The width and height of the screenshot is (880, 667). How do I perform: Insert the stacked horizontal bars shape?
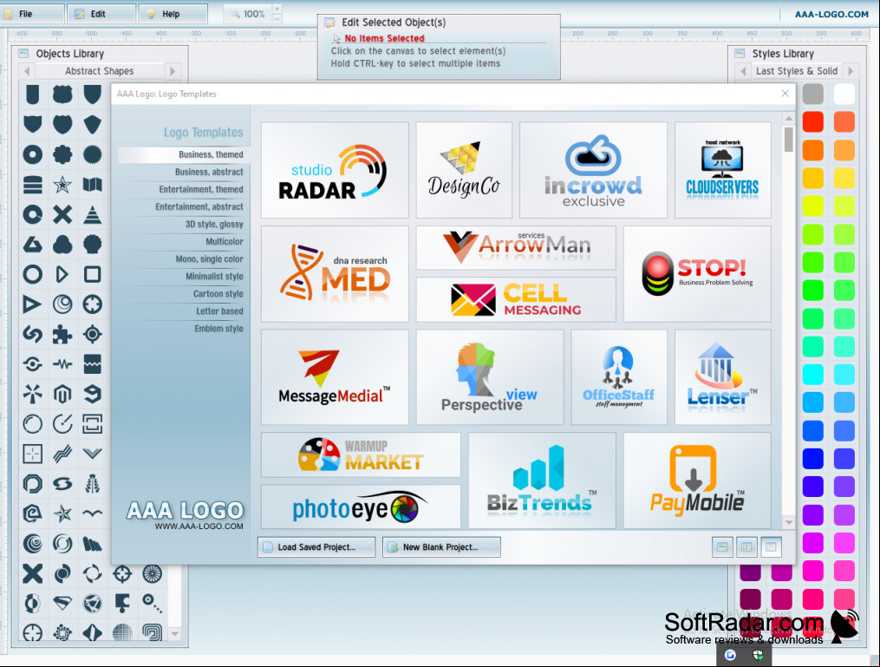[32, 184]
